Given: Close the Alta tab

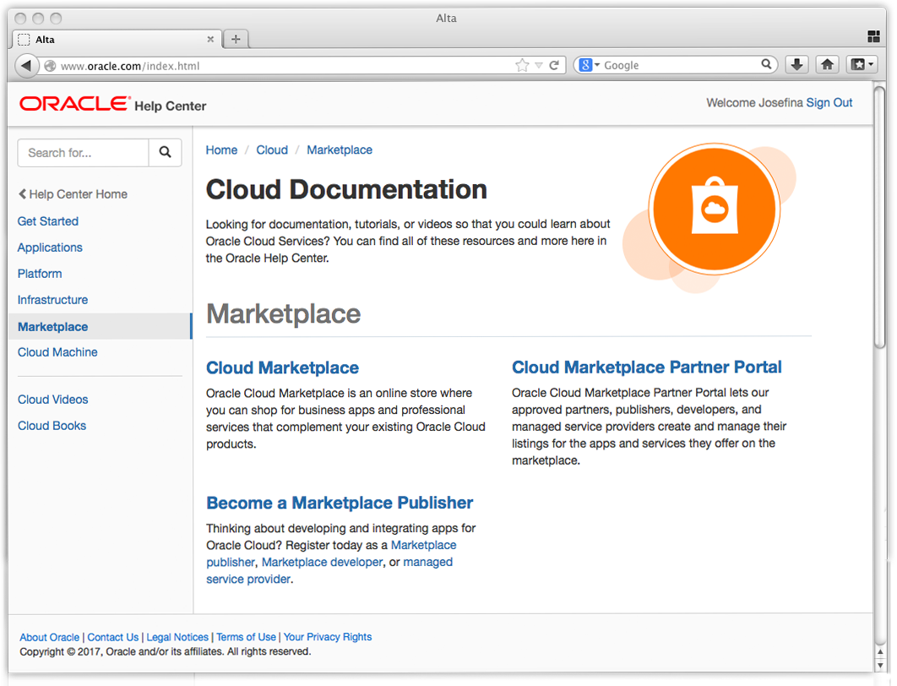Looking at the screenshot, I should coord(210,39).
